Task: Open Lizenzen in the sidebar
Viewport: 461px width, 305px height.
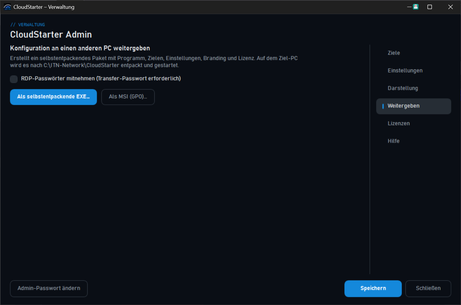Action: pos(413,124)
